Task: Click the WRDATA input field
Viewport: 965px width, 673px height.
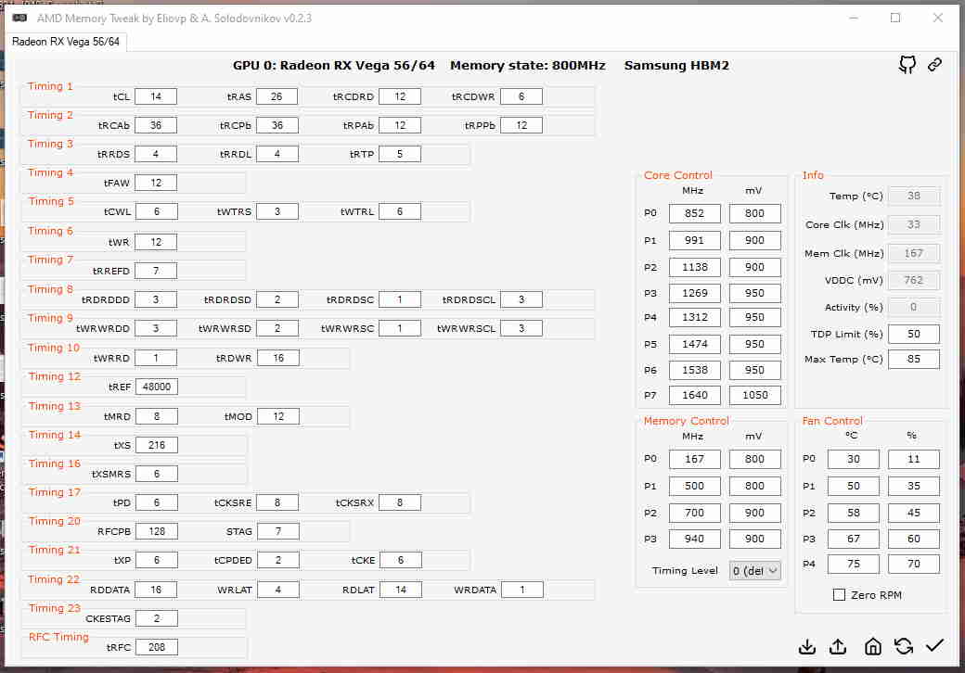Action: click(x=521, y=590)
